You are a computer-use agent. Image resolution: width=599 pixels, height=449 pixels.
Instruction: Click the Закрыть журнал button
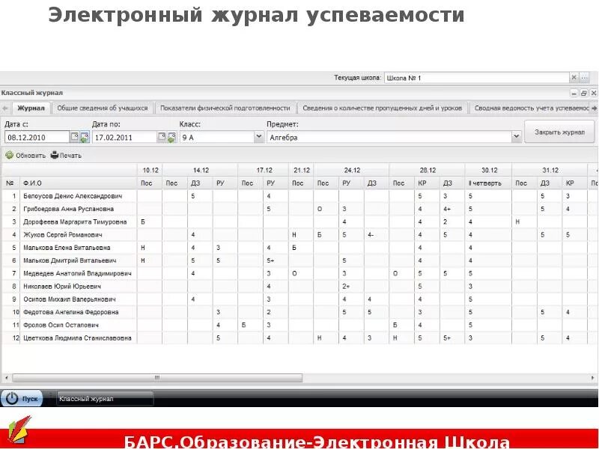(559, 132)
